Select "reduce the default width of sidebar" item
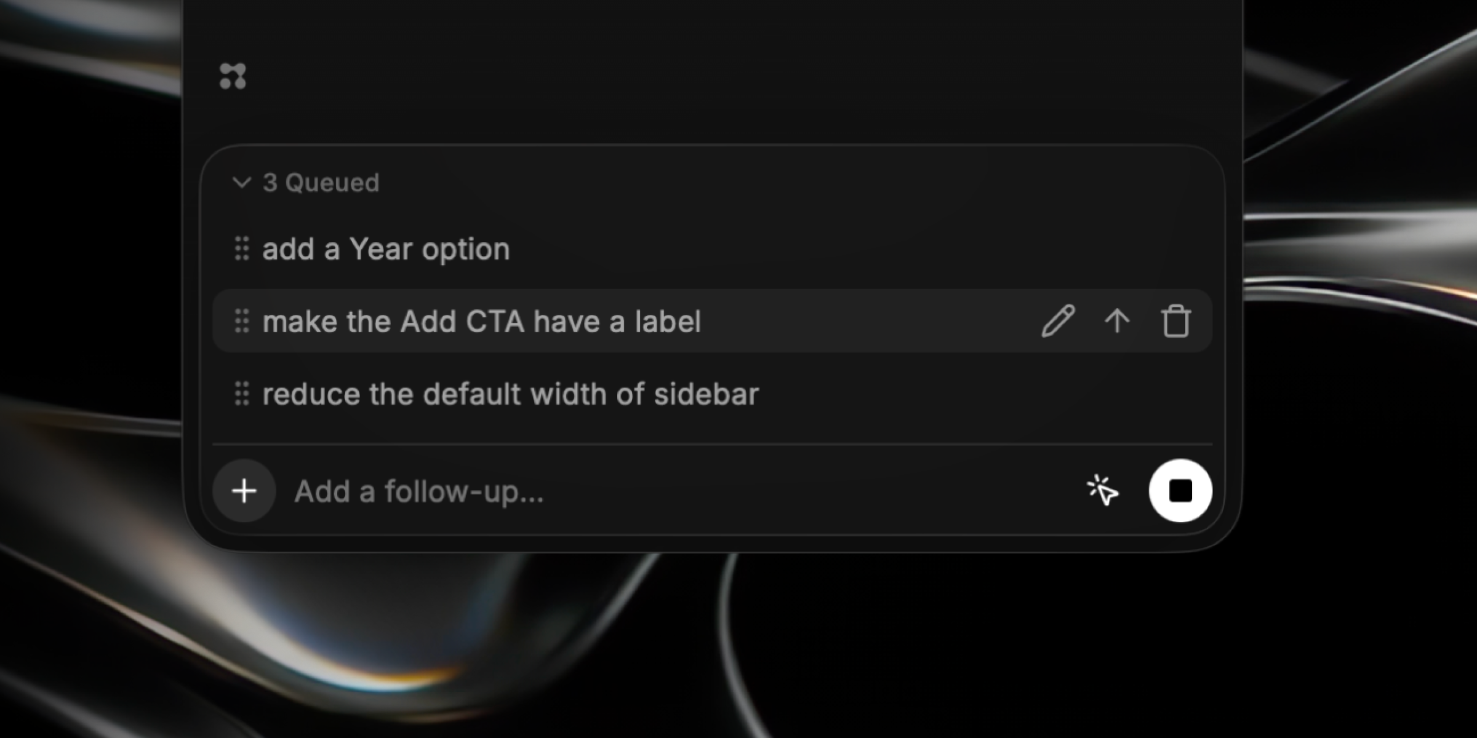This screenshot has width=1477, height=738. click(x=511, y=394)
